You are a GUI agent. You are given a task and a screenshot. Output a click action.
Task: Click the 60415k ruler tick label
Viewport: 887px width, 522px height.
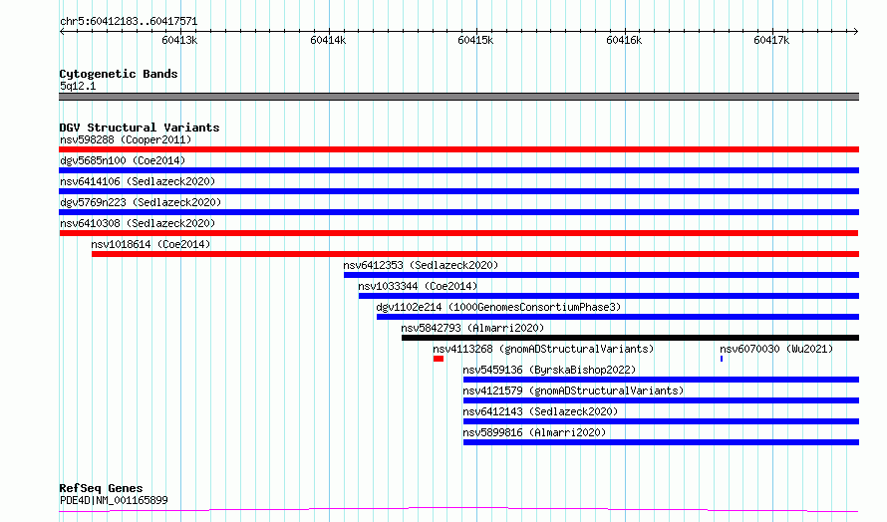point(475,40)
